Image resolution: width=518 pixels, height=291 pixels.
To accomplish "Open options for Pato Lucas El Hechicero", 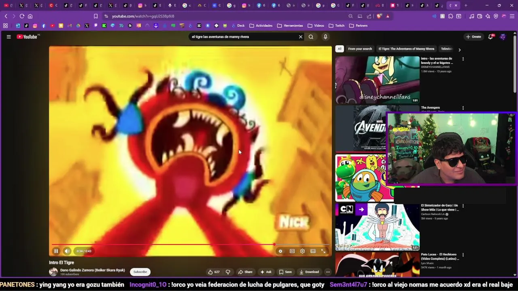I will coord(463,255).
